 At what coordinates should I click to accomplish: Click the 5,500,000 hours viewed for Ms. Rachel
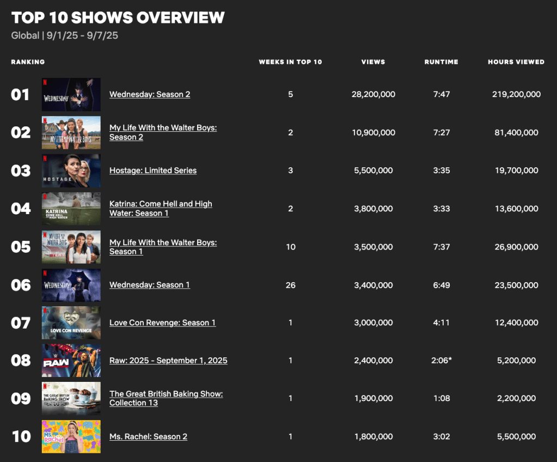(516, 436)
